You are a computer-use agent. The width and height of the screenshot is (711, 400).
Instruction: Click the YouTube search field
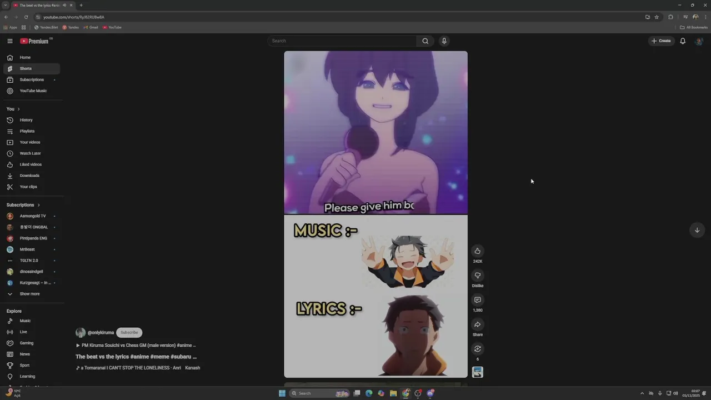click(342, 41)
